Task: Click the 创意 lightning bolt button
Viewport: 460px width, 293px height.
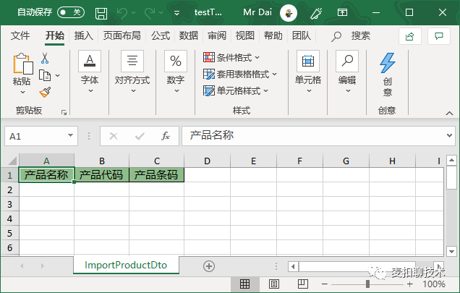Action: [388, 75]
